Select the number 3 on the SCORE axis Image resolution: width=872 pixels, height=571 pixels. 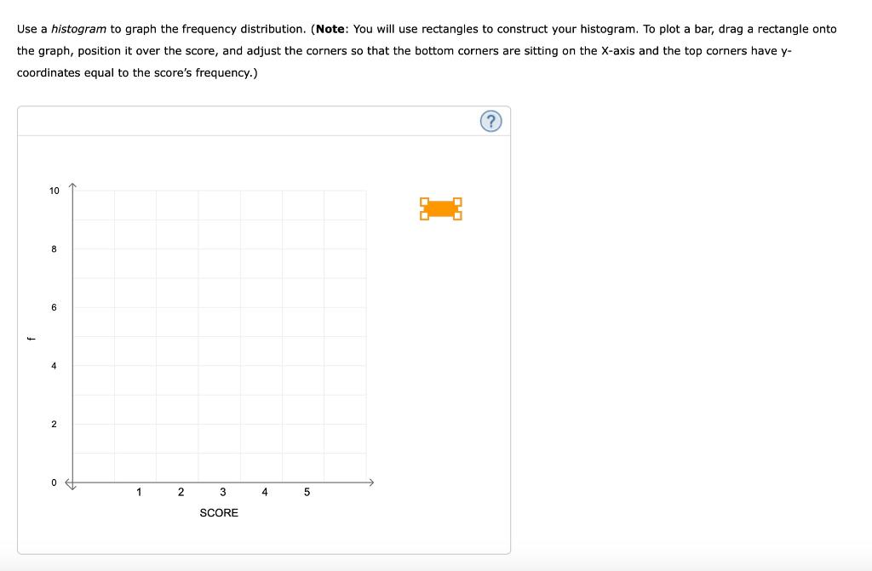click(222, 491)
